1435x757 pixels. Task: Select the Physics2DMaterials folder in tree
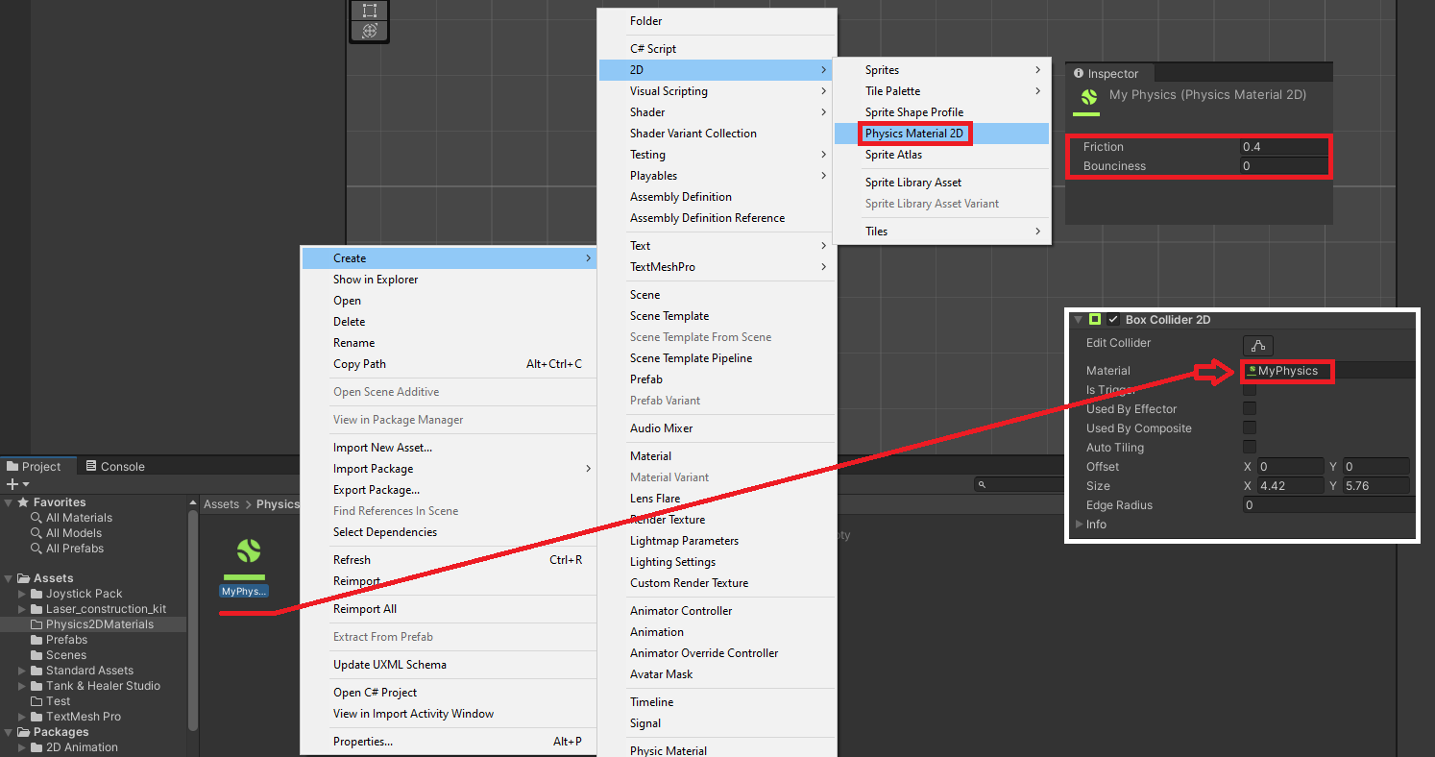[93, 624]
